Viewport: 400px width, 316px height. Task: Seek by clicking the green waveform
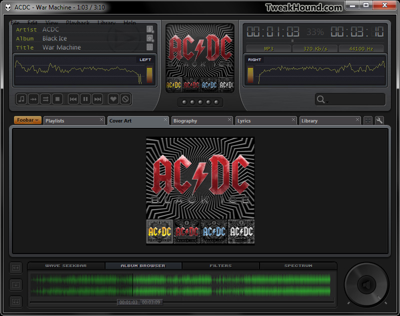pyautogui.click(x=180, y=285)
